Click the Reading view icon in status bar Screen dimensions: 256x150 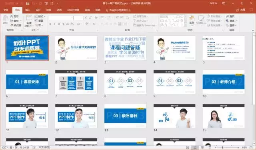pyautogui.click(x=202, y=148)
